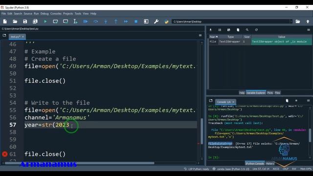Click error marker on line 61
This screenshot has width=313, height=176.
point(5,154)
